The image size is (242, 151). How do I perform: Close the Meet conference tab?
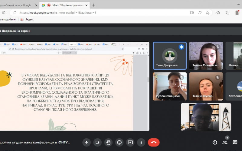(x=87, y=5)
